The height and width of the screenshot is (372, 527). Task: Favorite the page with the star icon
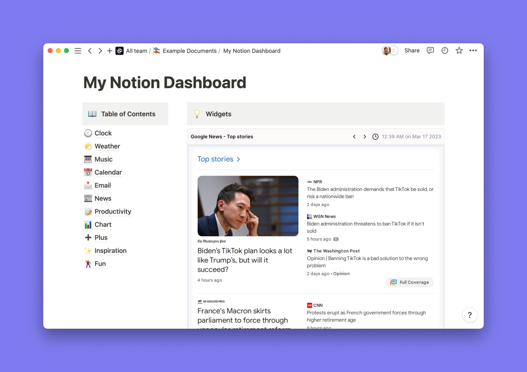tap(459, 50)
